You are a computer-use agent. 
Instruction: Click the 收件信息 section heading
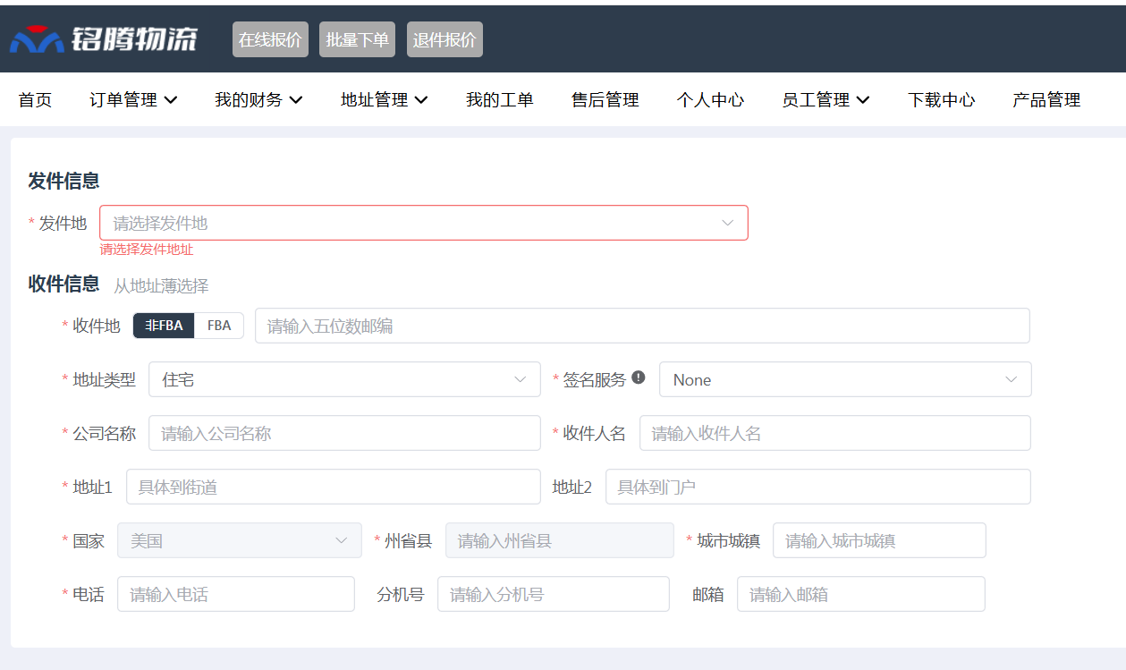tap(63, 284)
